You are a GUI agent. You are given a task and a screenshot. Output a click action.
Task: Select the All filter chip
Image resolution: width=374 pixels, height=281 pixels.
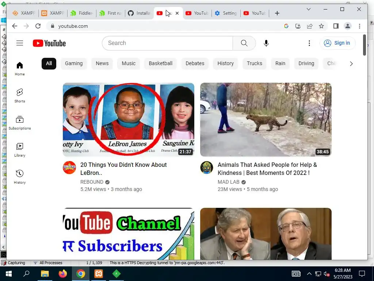[x=49, y=64]
